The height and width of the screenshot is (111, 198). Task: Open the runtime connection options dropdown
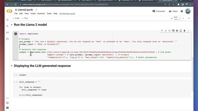(183, 18)
